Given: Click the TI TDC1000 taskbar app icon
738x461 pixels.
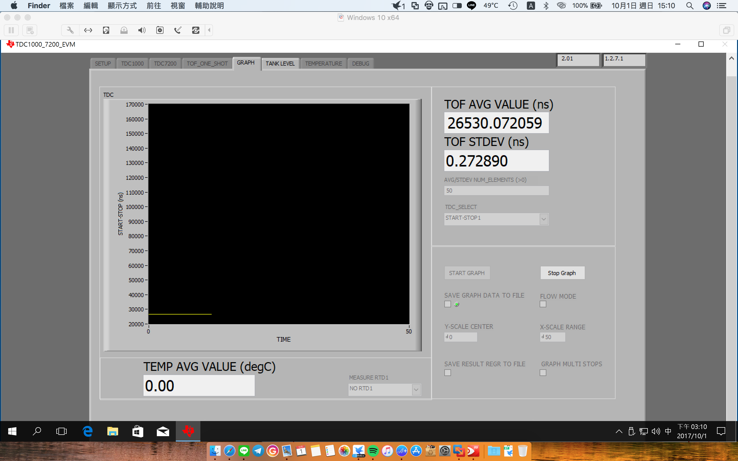Looking at the screenshot, I should tap(188, 431).
